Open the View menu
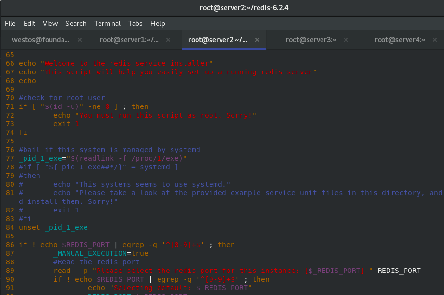This screenshot has height=295, width=444. (x=50, y=24)
